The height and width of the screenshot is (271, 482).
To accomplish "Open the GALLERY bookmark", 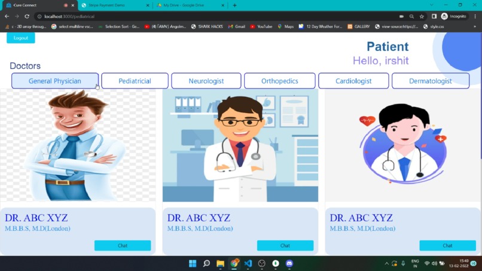I will 358,26.
